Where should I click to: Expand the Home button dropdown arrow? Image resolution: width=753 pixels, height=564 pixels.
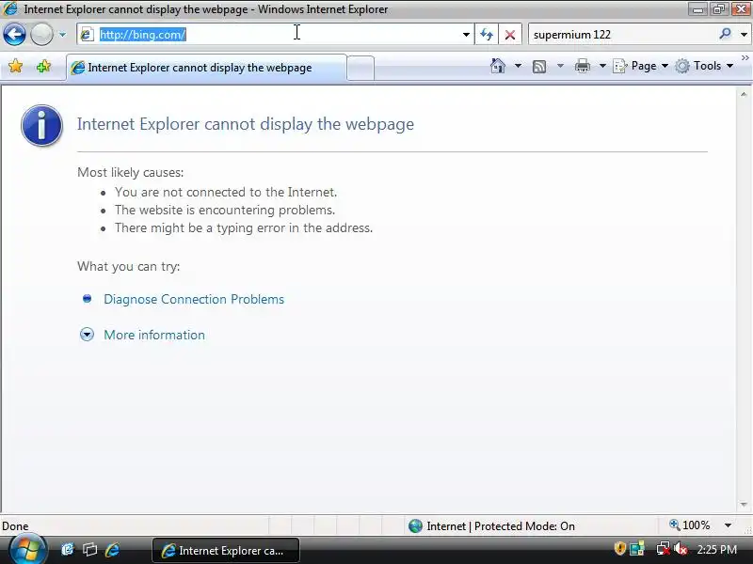[x=518, y=66]
